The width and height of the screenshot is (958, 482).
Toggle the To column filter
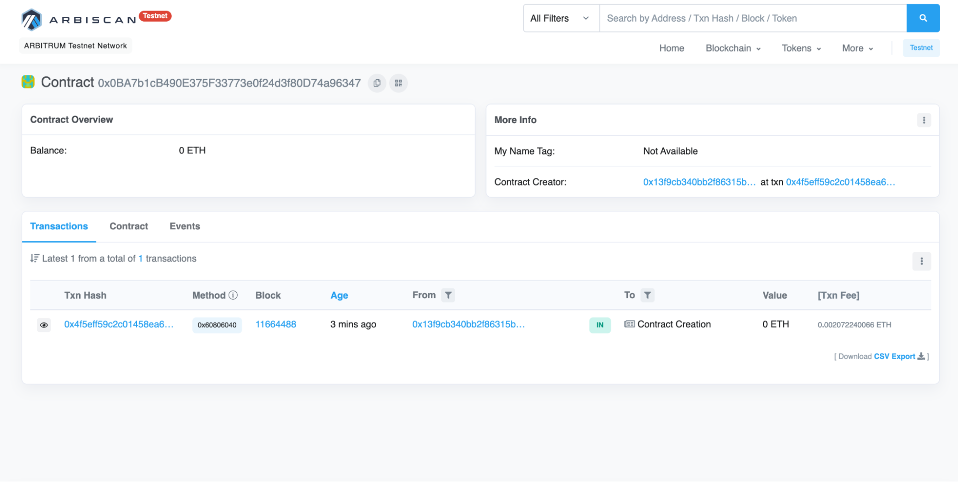click(x=647, y=295)
